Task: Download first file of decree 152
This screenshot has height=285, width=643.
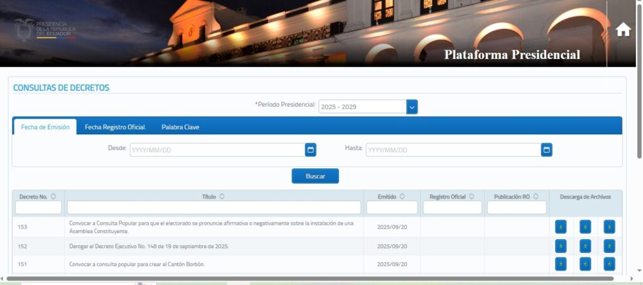Action: pyautogui.click(x=561, y=246)
